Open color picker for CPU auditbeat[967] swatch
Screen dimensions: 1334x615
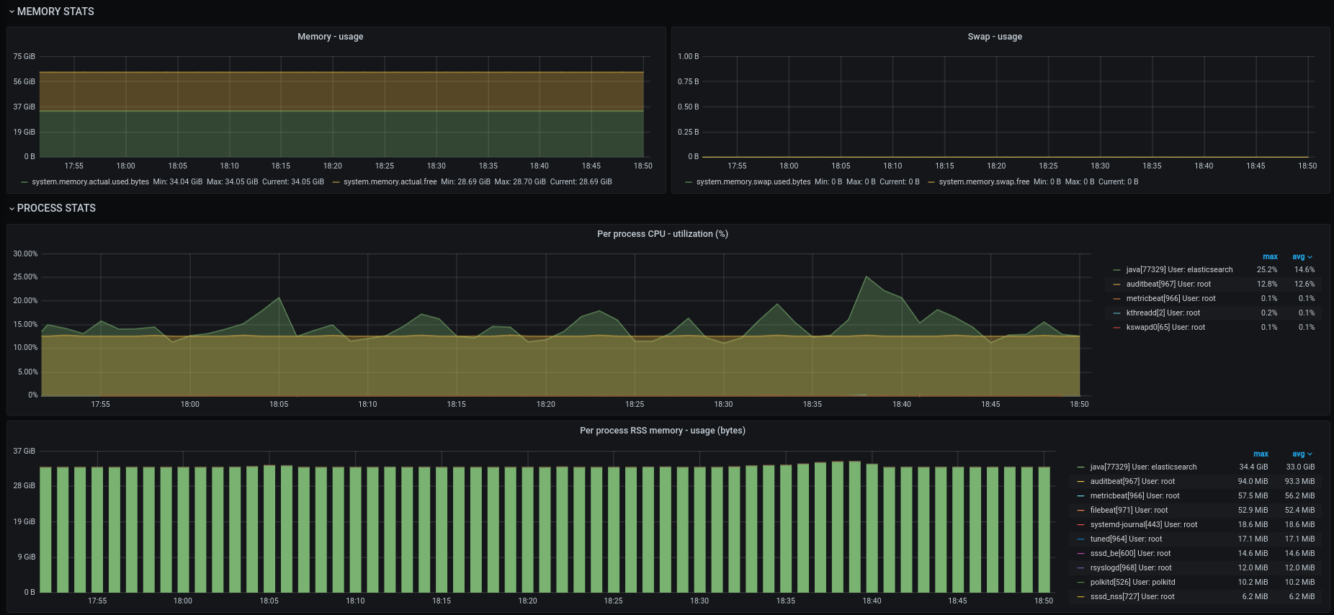pyautogui.click(x=1117, y=284)
